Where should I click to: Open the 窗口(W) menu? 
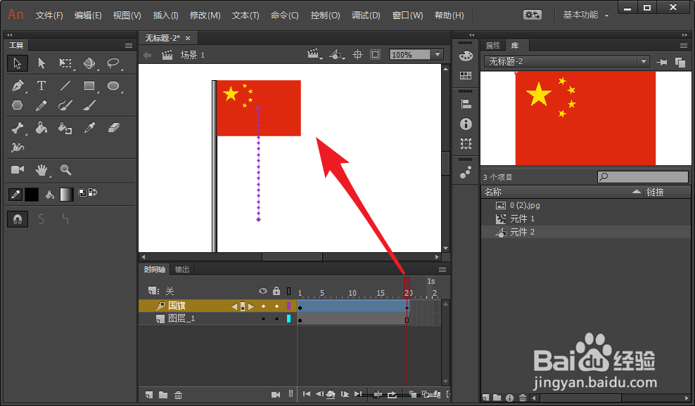pyautogui.click(x=408, y=15)
